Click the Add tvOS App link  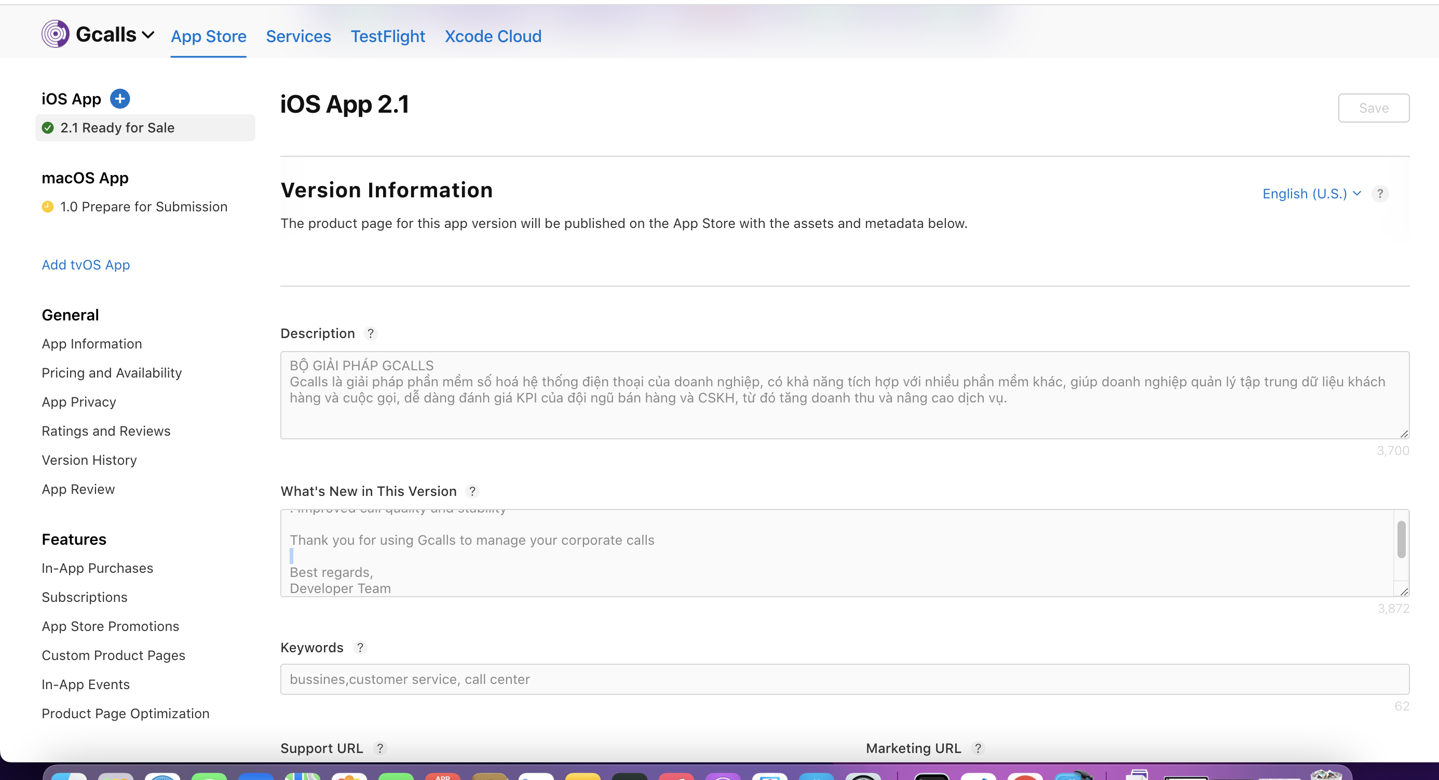click(86, 265)
